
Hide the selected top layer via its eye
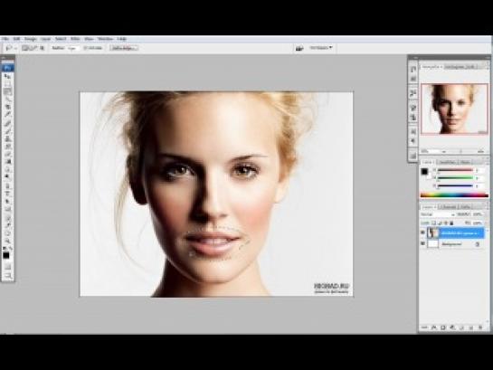[x=422, y=232]
